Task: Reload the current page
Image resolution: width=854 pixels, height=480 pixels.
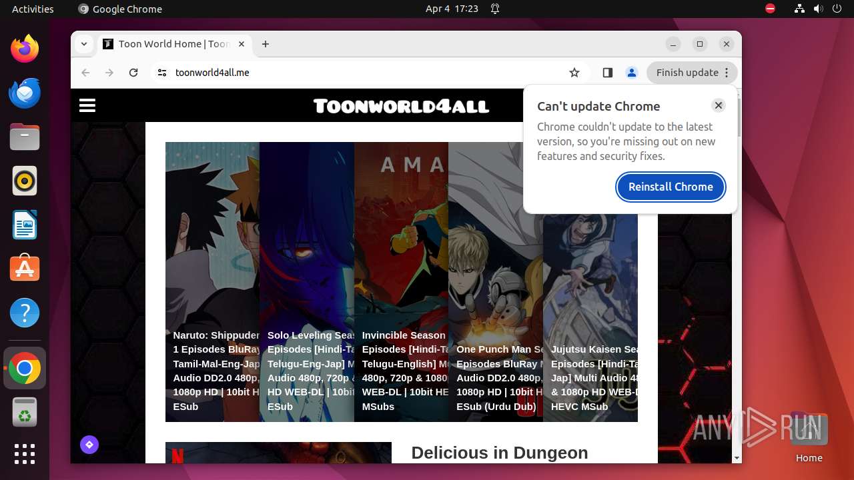Action: 133,73
